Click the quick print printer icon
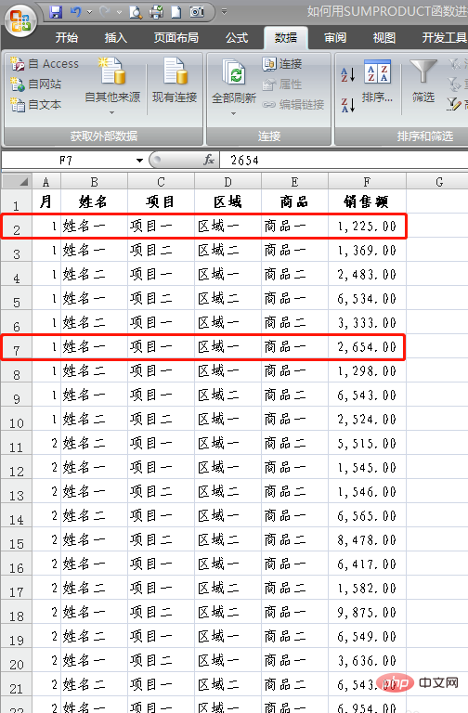The width and height of the screenshot is (468, 713). tap(156, 12)
